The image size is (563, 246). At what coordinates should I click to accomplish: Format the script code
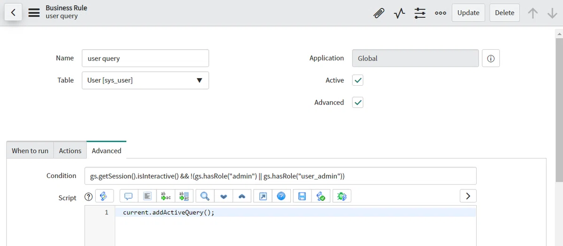tap(147, 196)
